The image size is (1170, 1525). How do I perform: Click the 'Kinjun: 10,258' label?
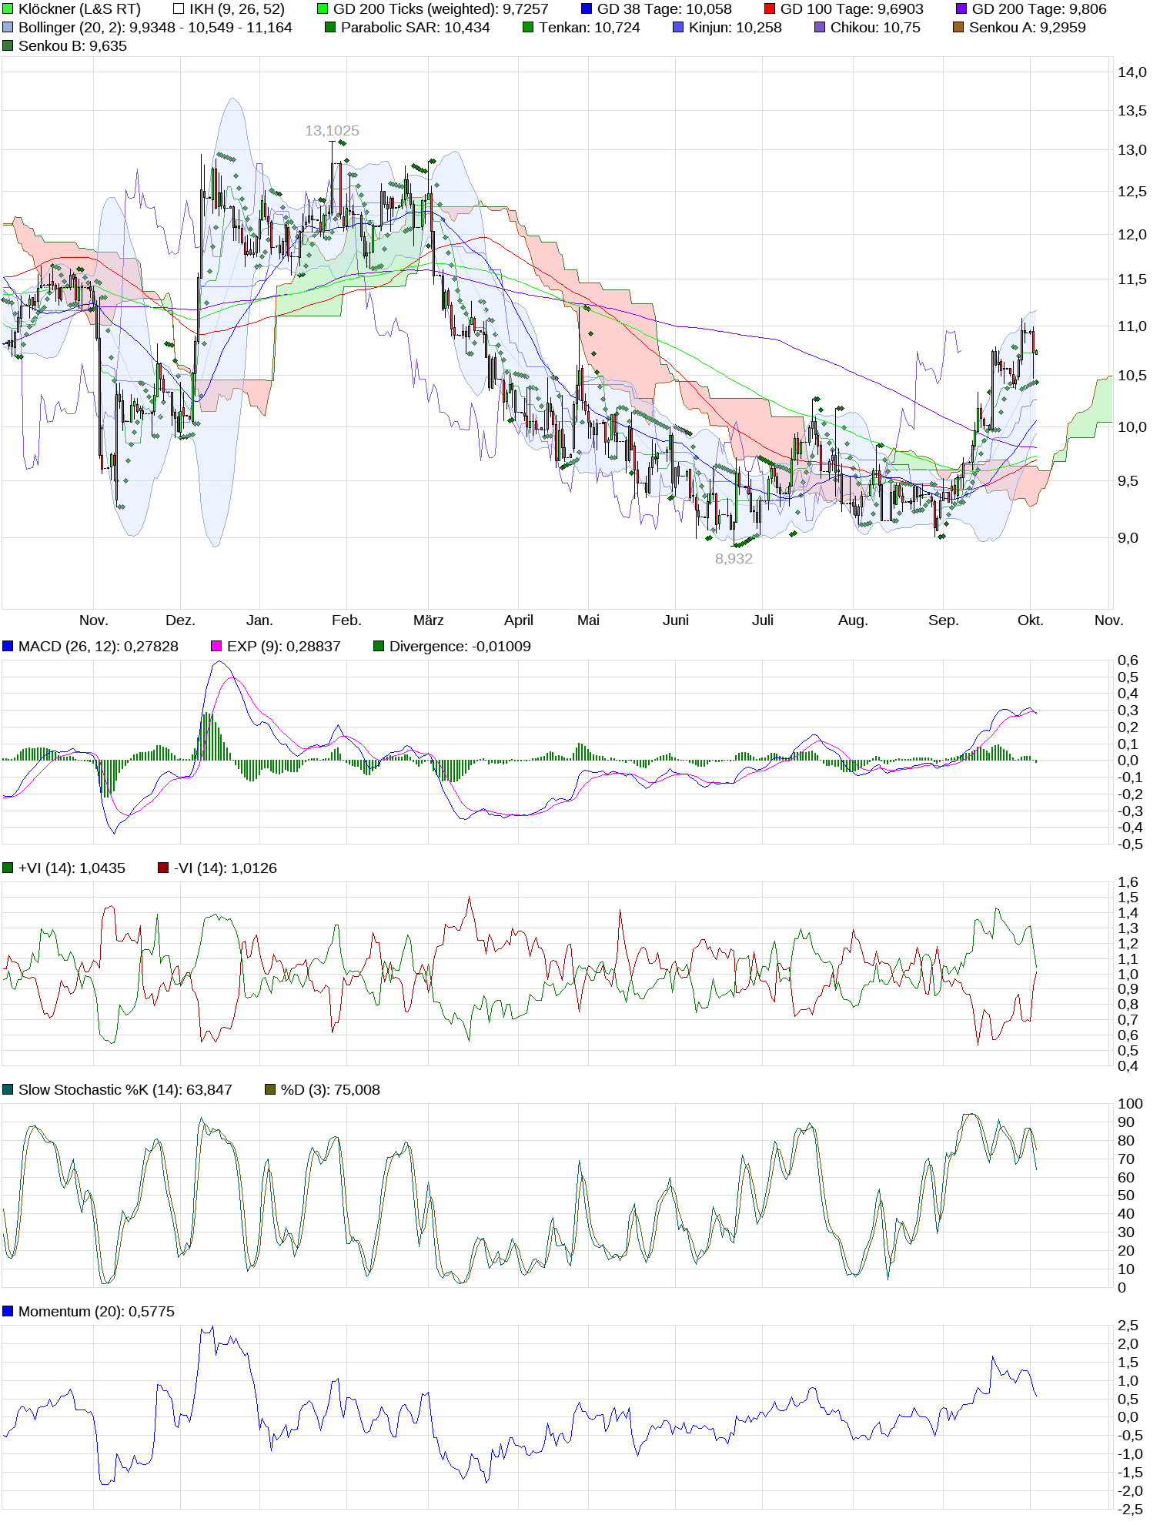(x=735, y=28)
